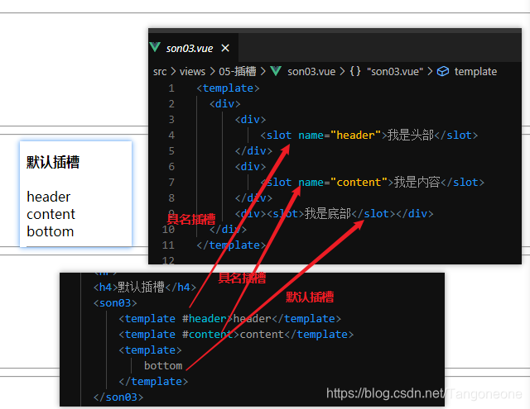This screenshot has width=530, height=409.
Task: Click 'content' text in preview box
Action: [51, 215]
